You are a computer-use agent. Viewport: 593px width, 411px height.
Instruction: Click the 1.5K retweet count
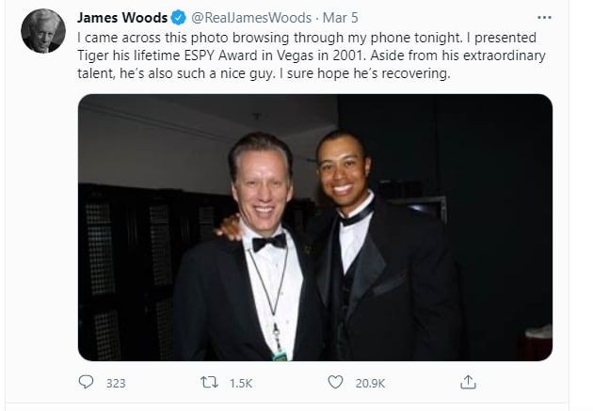tap(243, 384)
